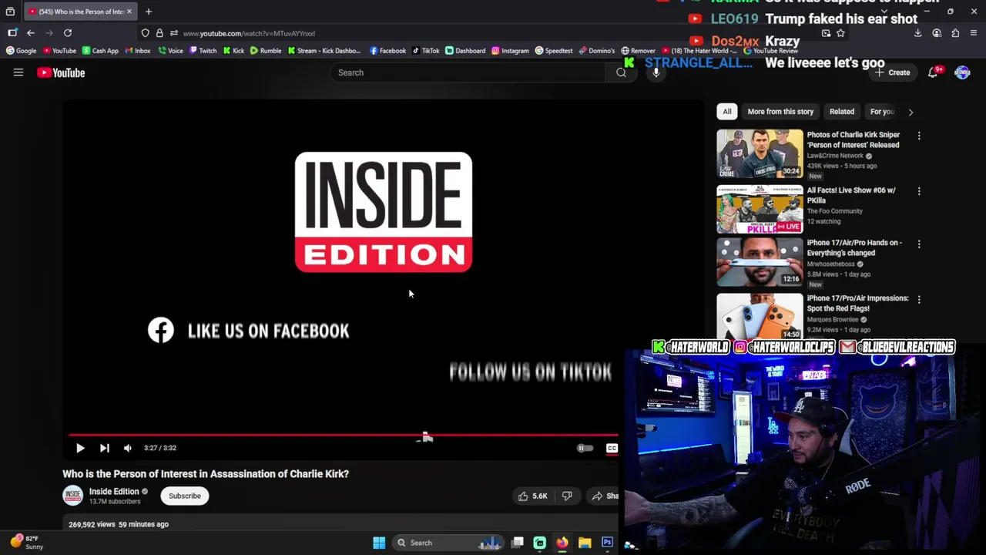Viewport: 986px width, 555px height.
Task: Go to the YouTube home logo
Action: 61,72
